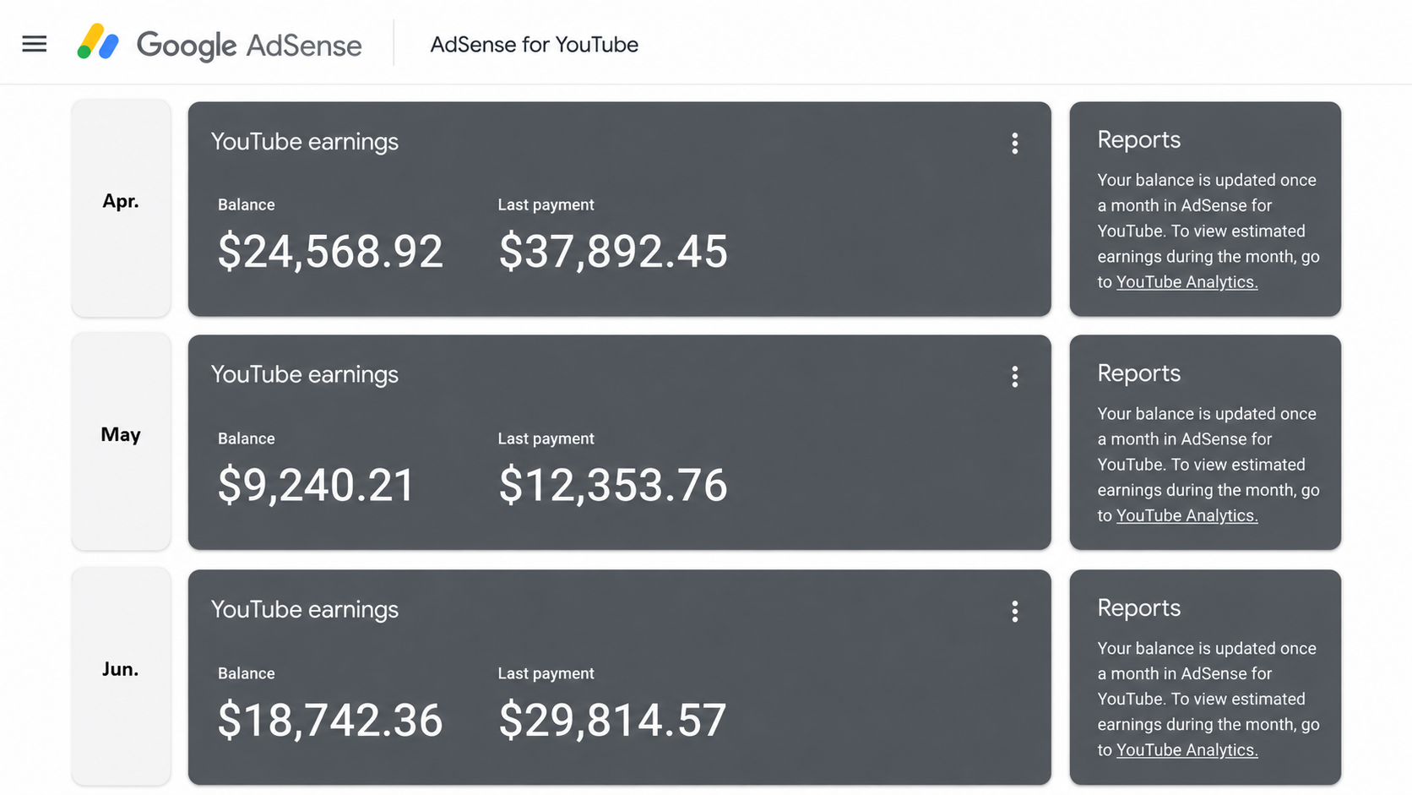Follow the YouTube Analytics link in April Reports
Screen dimensions: 1412x795
[1187, 282]
